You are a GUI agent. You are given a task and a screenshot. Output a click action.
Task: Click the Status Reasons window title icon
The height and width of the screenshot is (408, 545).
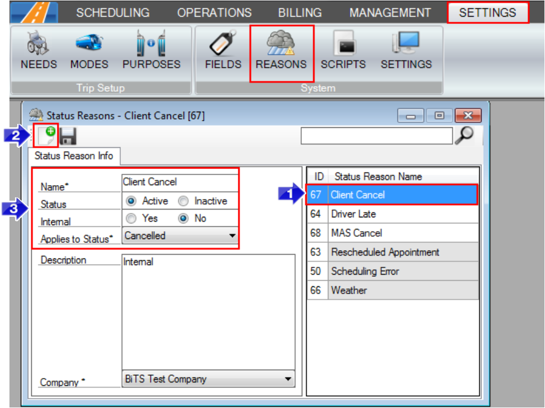pyautogui.click(x=36, y=115)
